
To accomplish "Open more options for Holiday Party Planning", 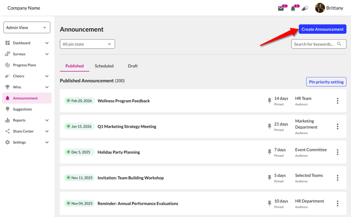I will pyautogui.click(x=337, y=152).
